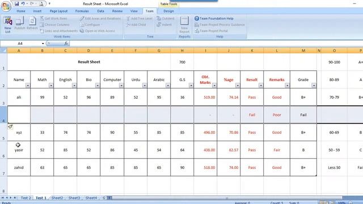Open the Math column filter dropdown
This screenshot has width=363, height=204.
[51, 86]
